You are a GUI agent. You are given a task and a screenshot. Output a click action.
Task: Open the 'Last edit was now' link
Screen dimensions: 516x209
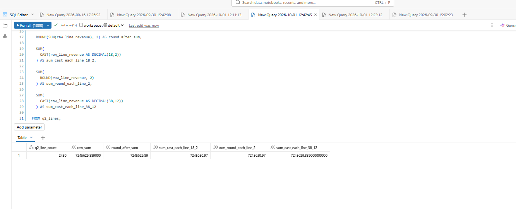coord(144,26)
